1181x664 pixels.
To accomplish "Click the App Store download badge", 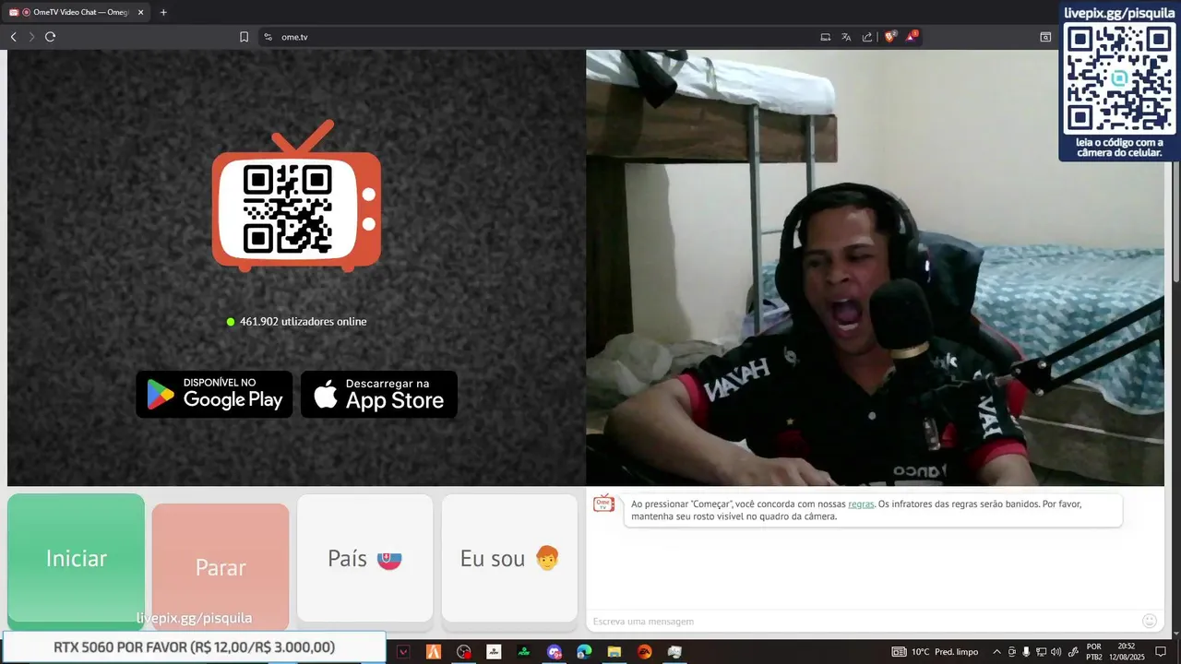I will point(379,395).
